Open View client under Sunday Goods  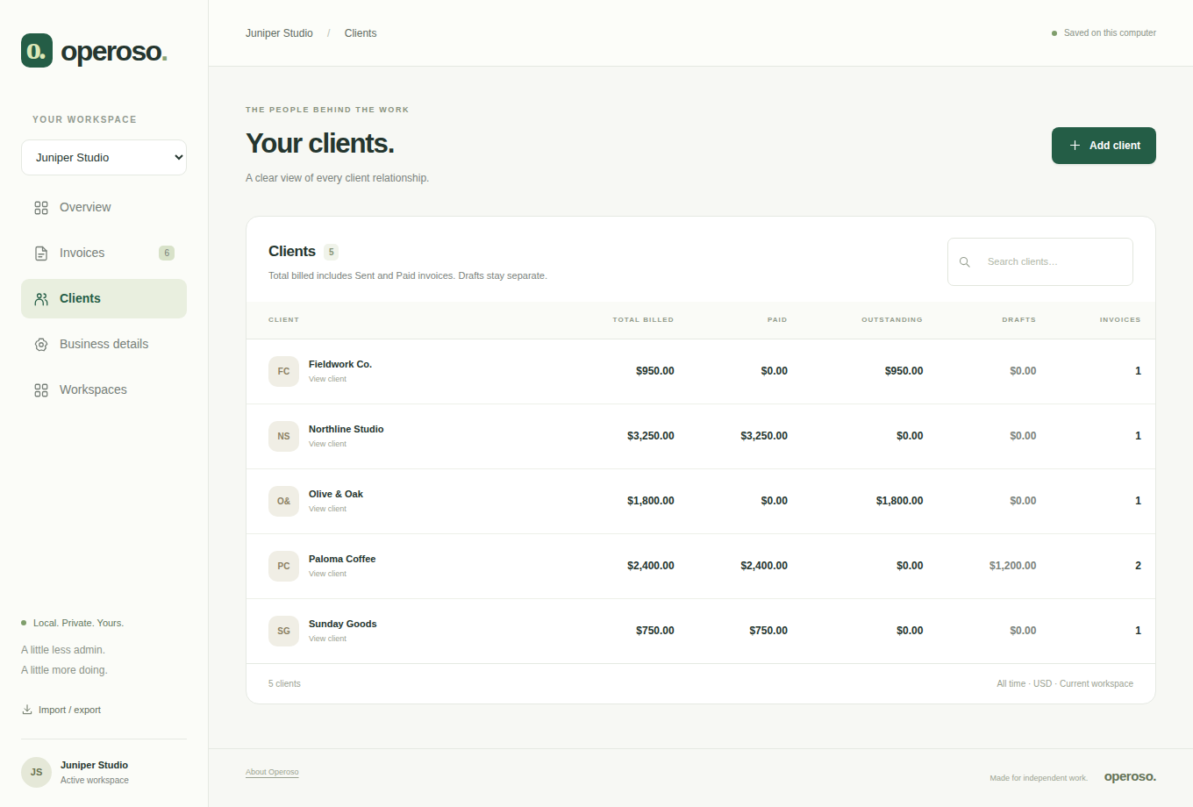pyautogui.click(x=327, y=639)
